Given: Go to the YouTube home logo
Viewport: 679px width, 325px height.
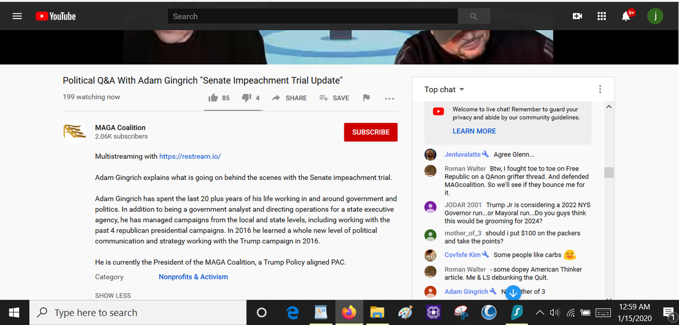Looking at the screenshot, I should point(56,16).
